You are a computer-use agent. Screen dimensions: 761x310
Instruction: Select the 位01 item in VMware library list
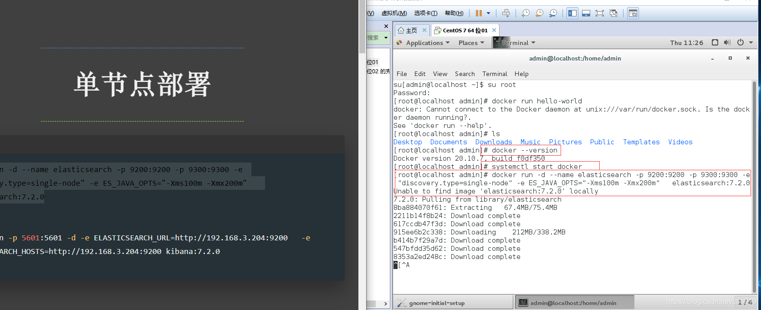point(373,62)
